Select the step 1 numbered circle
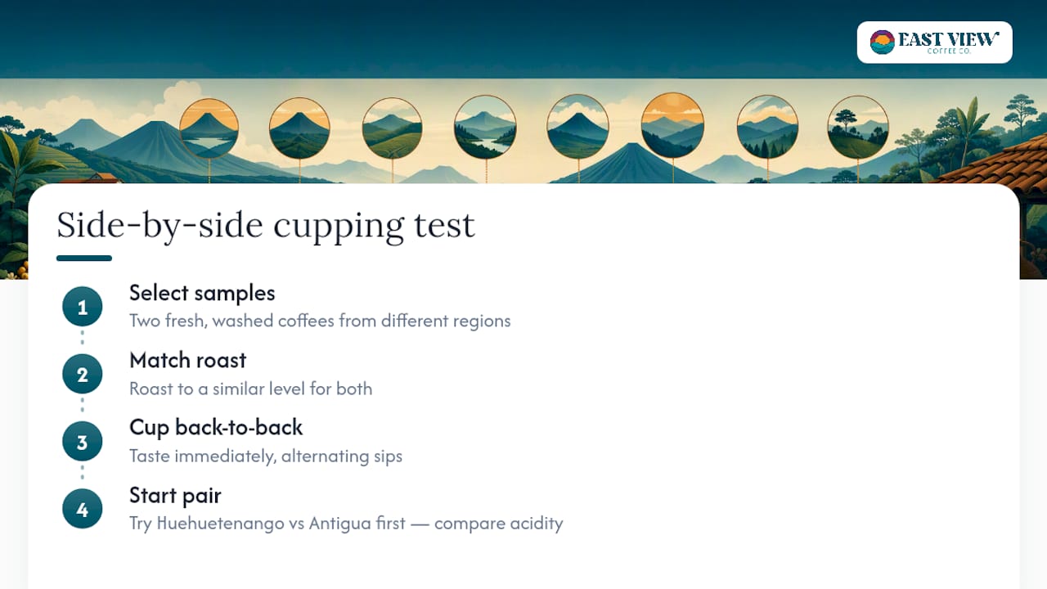 point(82,308)
